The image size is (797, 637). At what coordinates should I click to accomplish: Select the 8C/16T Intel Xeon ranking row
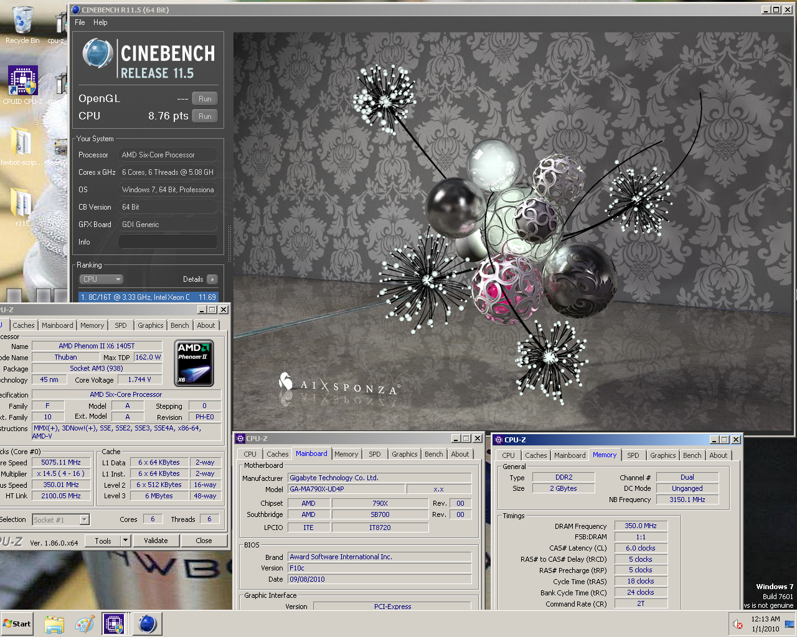pos(148,297)
